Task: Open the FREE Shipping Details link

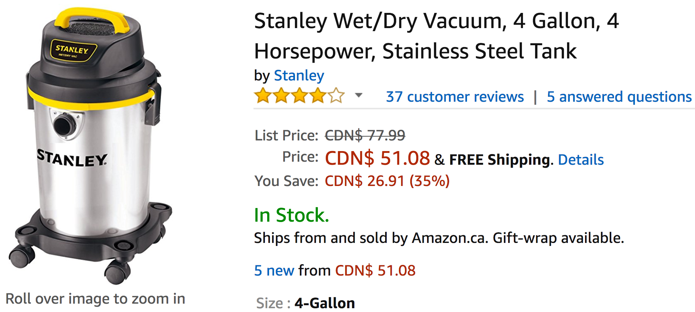Action: click(x=581, y=160)
